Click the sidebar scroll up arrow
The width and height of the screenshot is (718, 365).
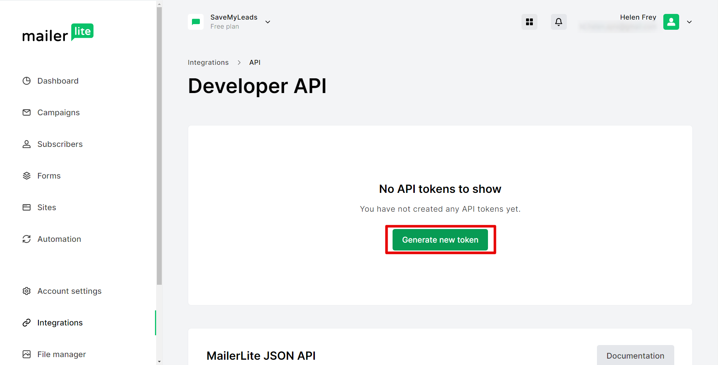coord(159,4)
